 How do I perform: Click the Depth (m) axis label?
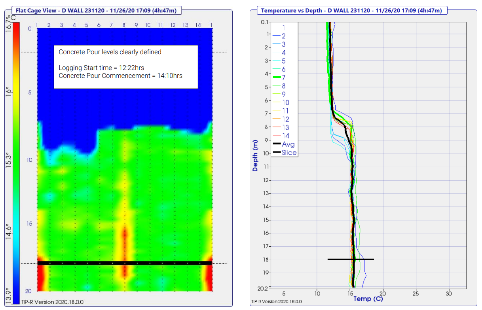click(x=255, y=155)
